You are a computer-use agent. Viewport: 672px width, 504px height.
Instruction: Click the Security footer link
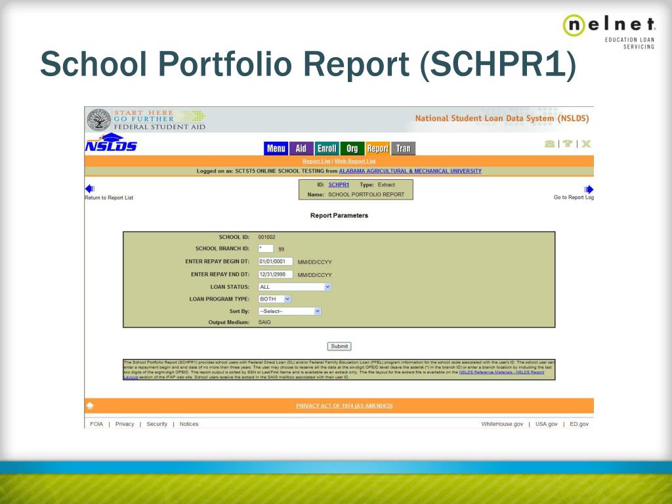pyautogui.click(x=157, y=424)
